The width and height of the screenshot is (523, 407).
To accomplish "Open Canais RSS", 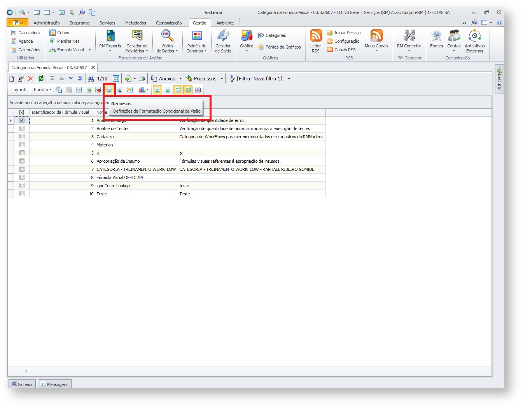I will (341, 50).
